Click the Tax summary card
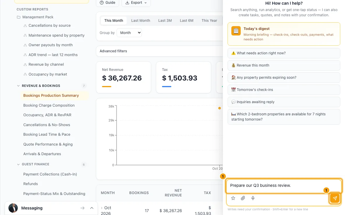The height and width of the screenshot is (215, 345). pos(184,78)
